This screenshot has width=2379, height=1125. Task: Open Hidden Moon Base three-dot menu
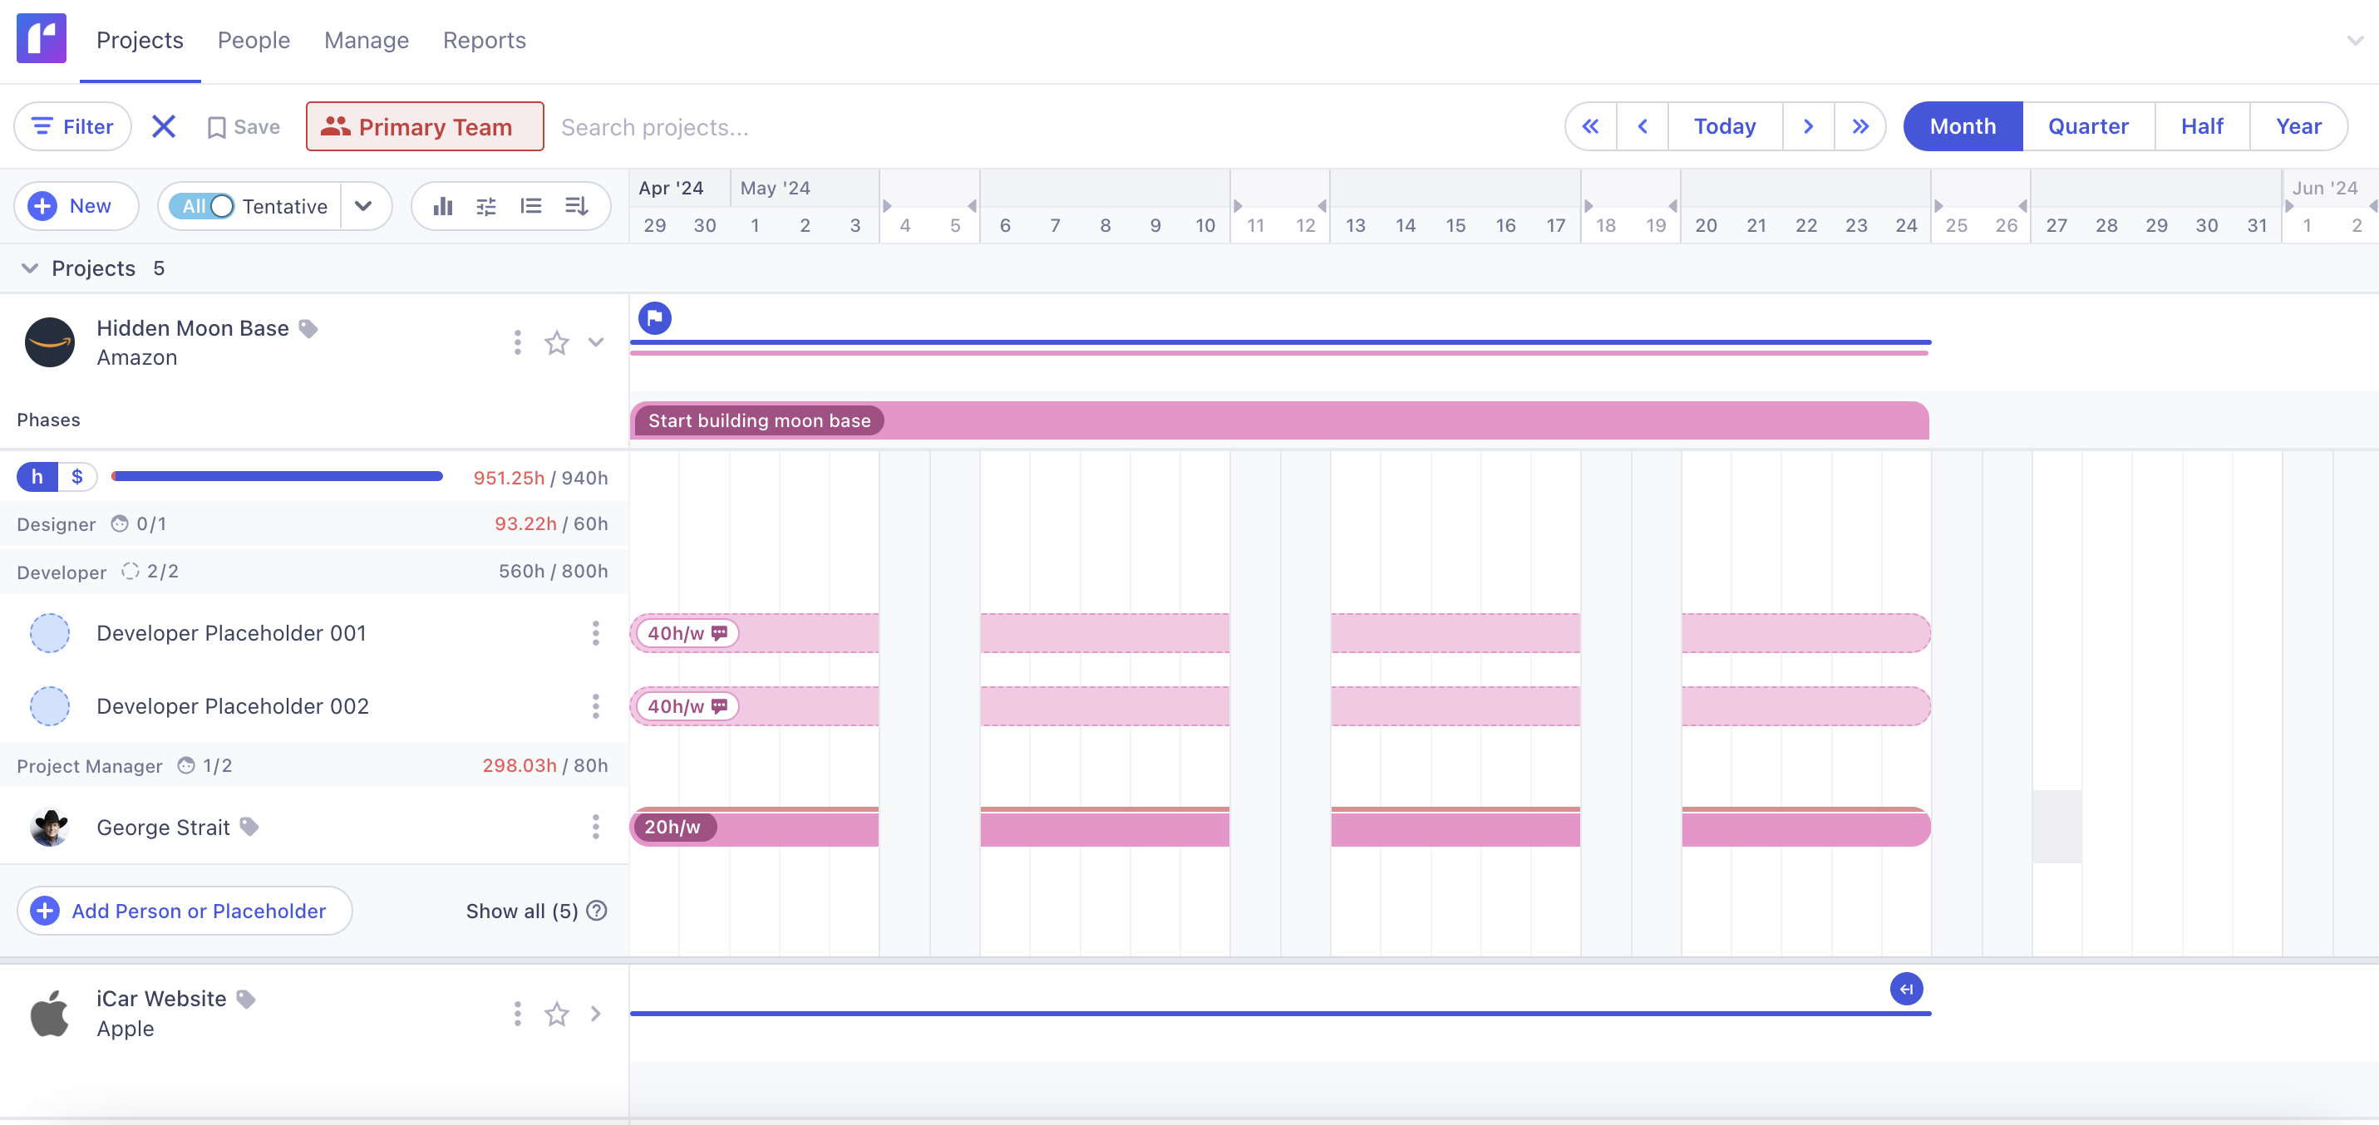[x=517, y=343]
